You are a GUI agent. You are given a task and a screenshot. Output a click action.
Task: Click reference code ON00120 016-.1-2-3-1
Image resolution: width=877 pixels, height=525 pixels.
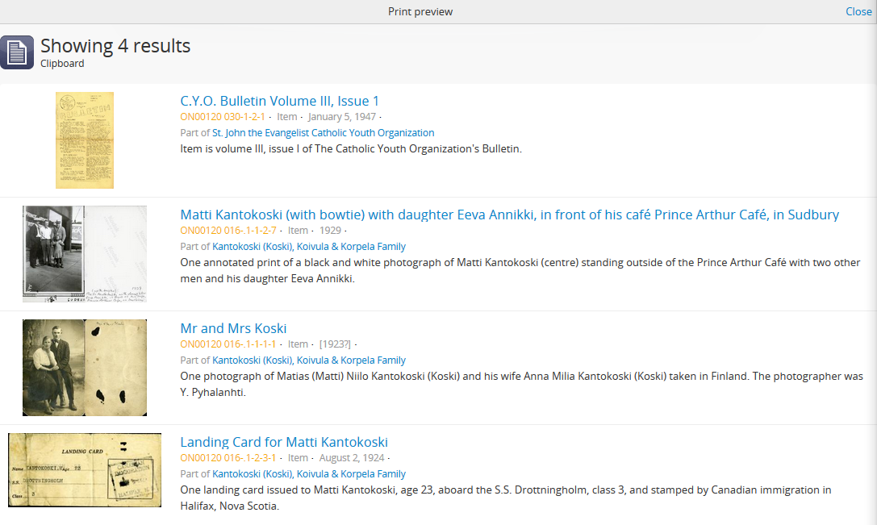point(228,458)
